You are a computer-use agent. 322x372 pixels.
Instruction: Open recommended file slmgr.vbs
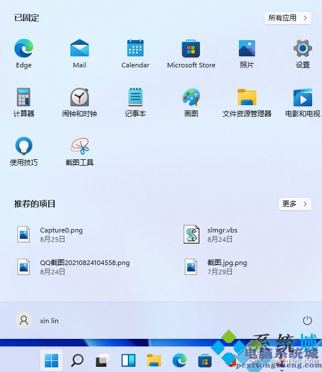click(210, 234)
